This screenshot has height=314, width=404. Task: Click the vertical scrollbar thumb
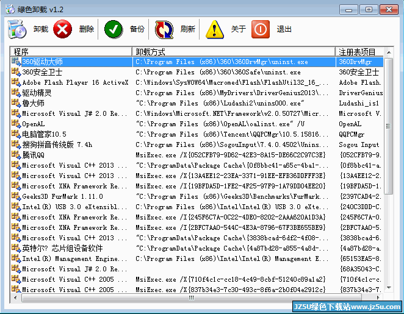pos(389,126)
